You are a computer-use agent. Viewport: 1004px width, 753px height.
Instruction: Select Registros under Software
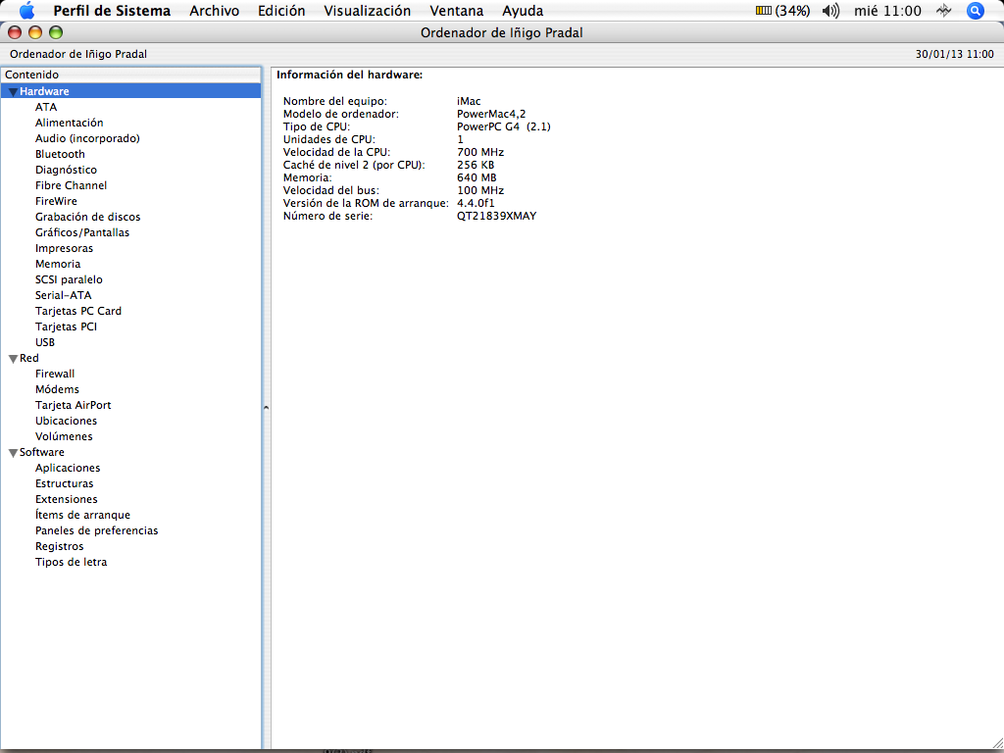(60, 546)
